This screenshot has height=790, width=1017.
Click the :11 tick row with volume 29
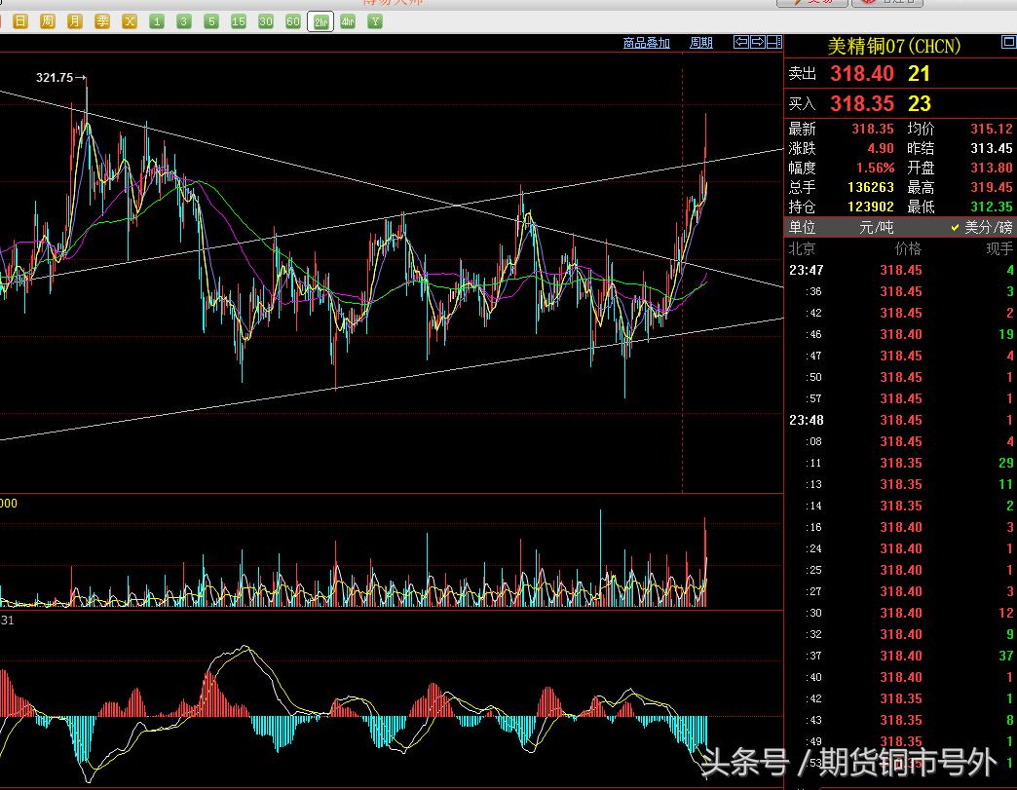(900, 463)
